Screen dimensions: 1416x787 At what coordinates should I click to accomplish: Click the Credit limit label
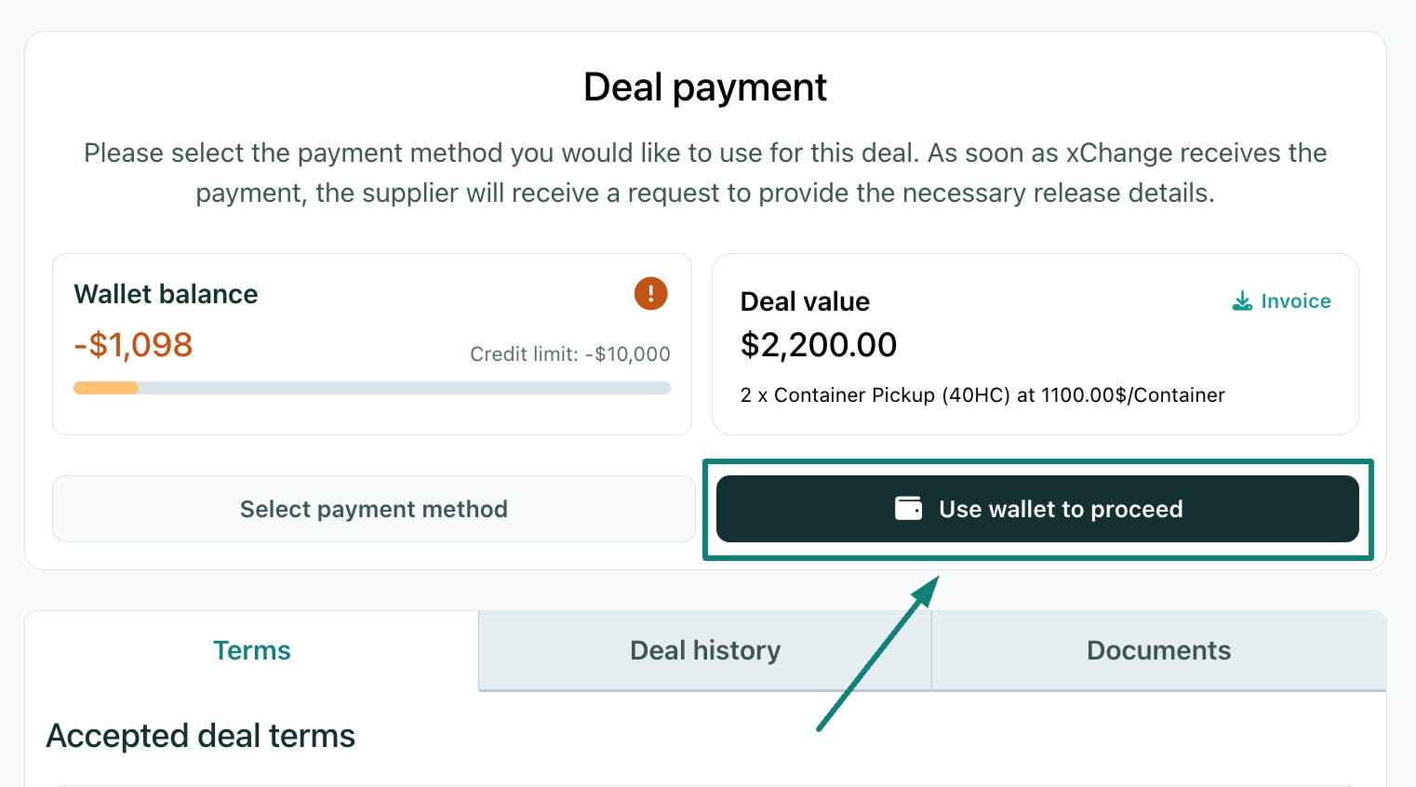point(569,353)
